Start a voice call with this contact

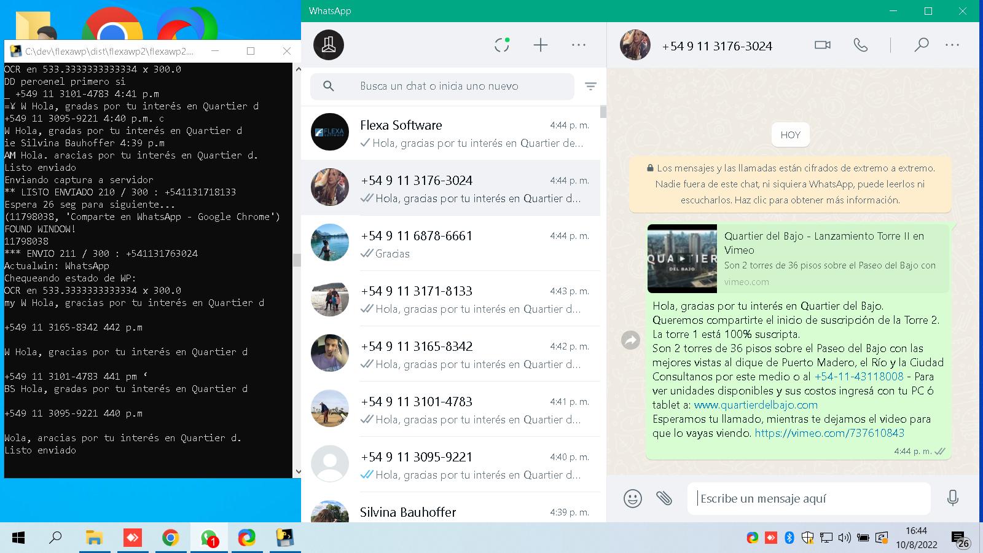(861, 45)
